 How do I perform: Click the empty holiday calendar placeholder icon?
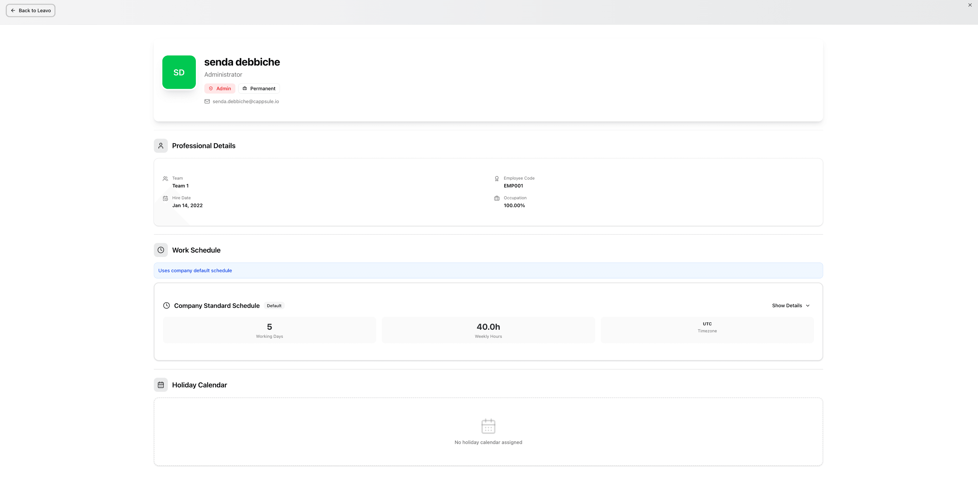tap(488, 426)
